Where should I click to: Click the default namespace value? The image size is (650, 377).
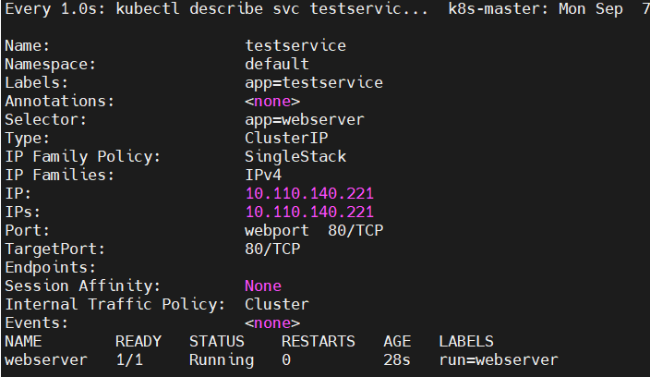click(x=277, y=65)
